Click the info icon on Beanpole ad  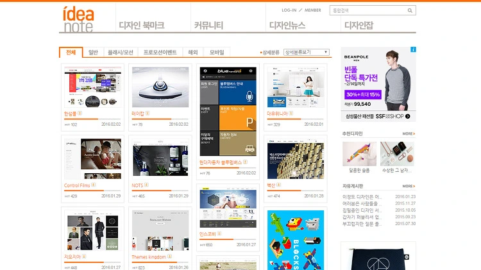[413, 49]
